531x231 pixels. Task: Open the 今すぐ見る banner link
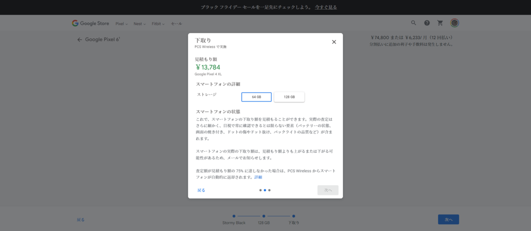click(326, 7)
